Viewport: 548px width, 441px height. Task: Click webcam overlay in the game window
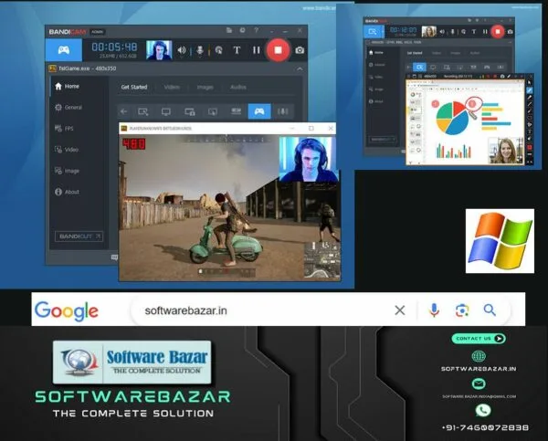pos(309,159)
